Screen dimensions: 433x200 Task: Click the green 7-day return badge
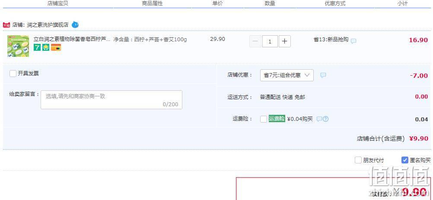37,48
